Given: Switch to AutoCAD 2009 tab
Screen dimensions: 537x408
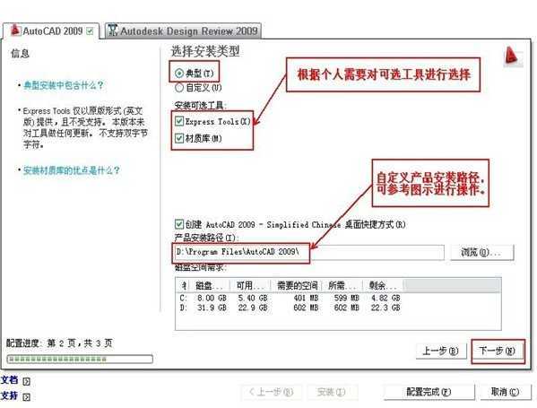Looking at the screenshot, I should (51, 30).
